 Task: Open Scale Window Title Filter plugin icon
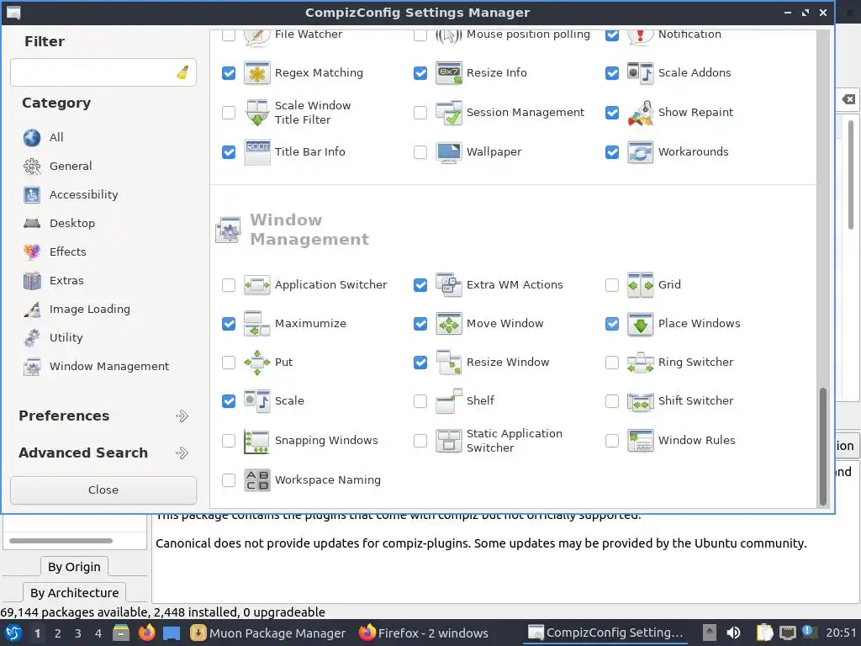[256, 113]
